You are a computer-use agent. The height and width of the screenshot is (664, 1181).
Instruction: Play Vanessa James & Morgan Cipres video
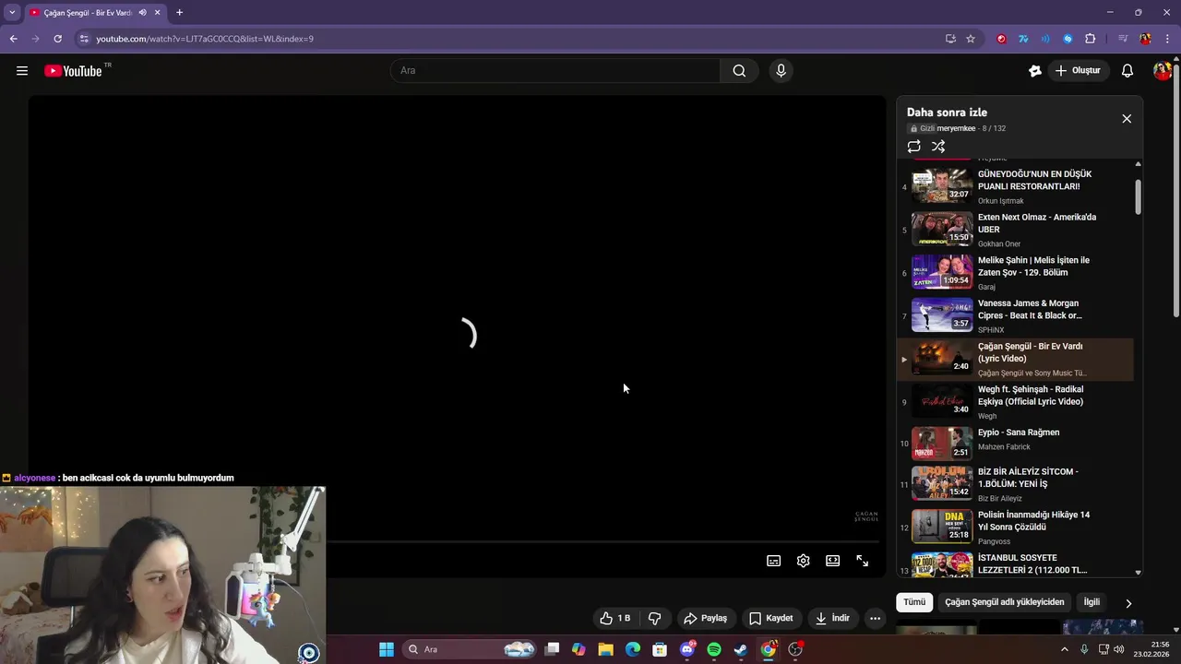(x=1015, y=315)
